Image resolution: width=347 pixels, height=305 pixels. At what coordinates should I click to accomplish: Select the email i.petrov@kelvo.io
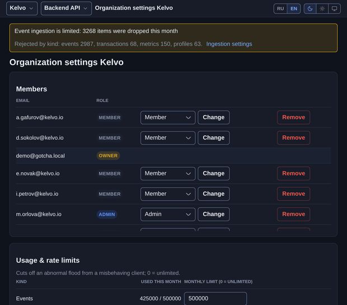point(37,194)
